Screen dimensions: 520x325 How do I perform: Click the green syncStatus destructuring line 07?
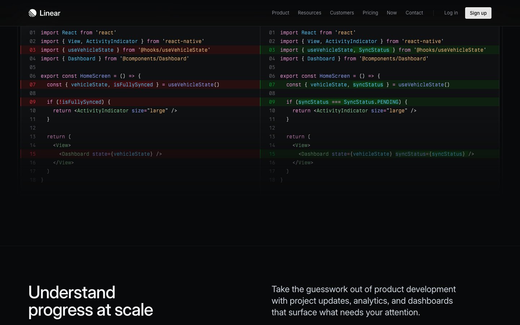tap(368, 84)
